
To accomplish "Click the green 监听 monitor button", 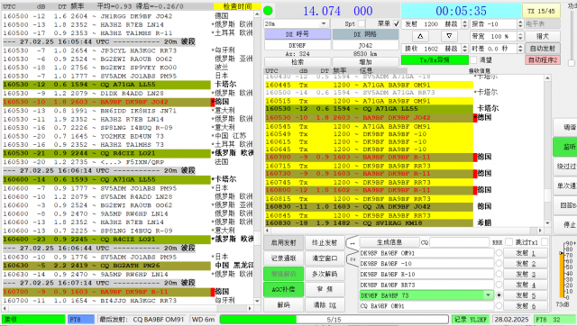I will [565, 147].
